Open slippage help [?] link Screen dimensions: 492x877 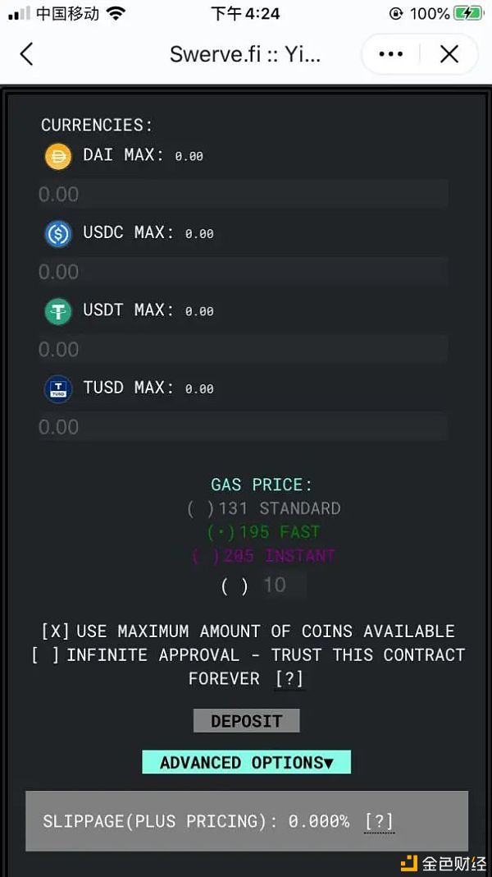tap(379, 821)
